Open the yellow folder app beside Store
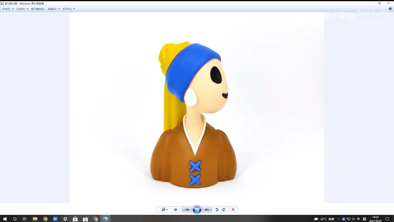This screenshot has height=222, width=394. click(x=85, y=219)
